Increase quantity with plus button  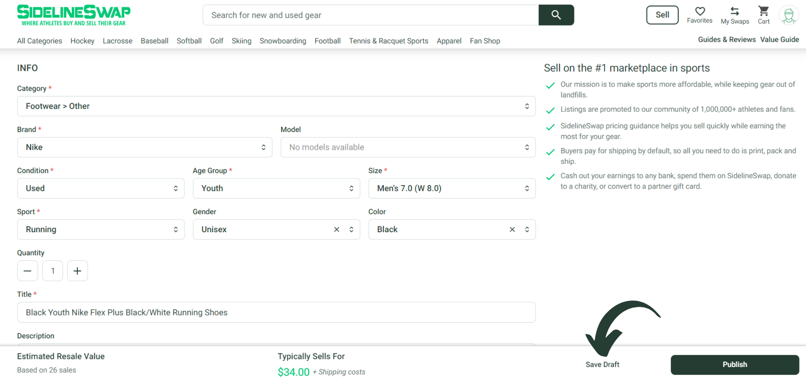[77, 271]
